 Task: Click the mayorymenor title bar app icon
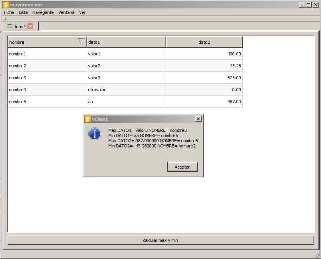point(6,5)
